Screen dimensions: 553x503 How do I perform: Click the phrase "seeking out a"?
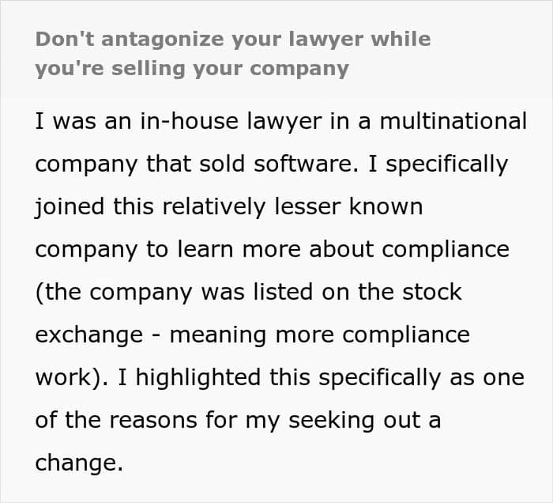click(365, 421)
